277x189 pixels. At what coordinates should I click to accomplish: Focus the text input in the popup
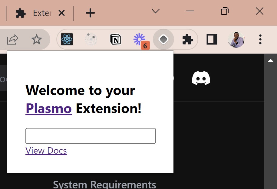[91, 136]
